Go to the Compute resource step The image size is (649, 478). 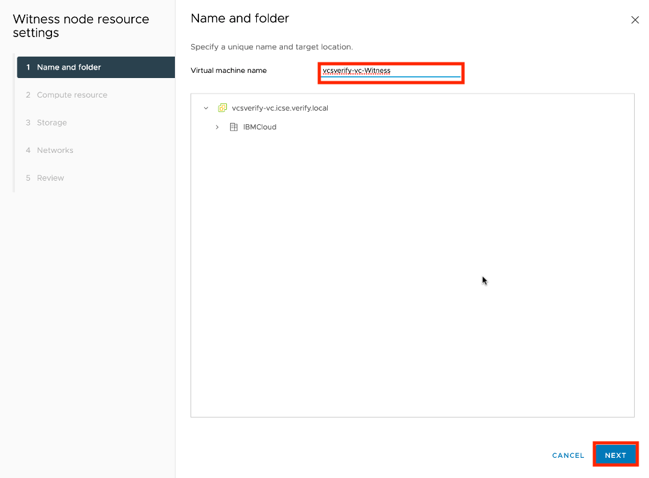[72, 95]
